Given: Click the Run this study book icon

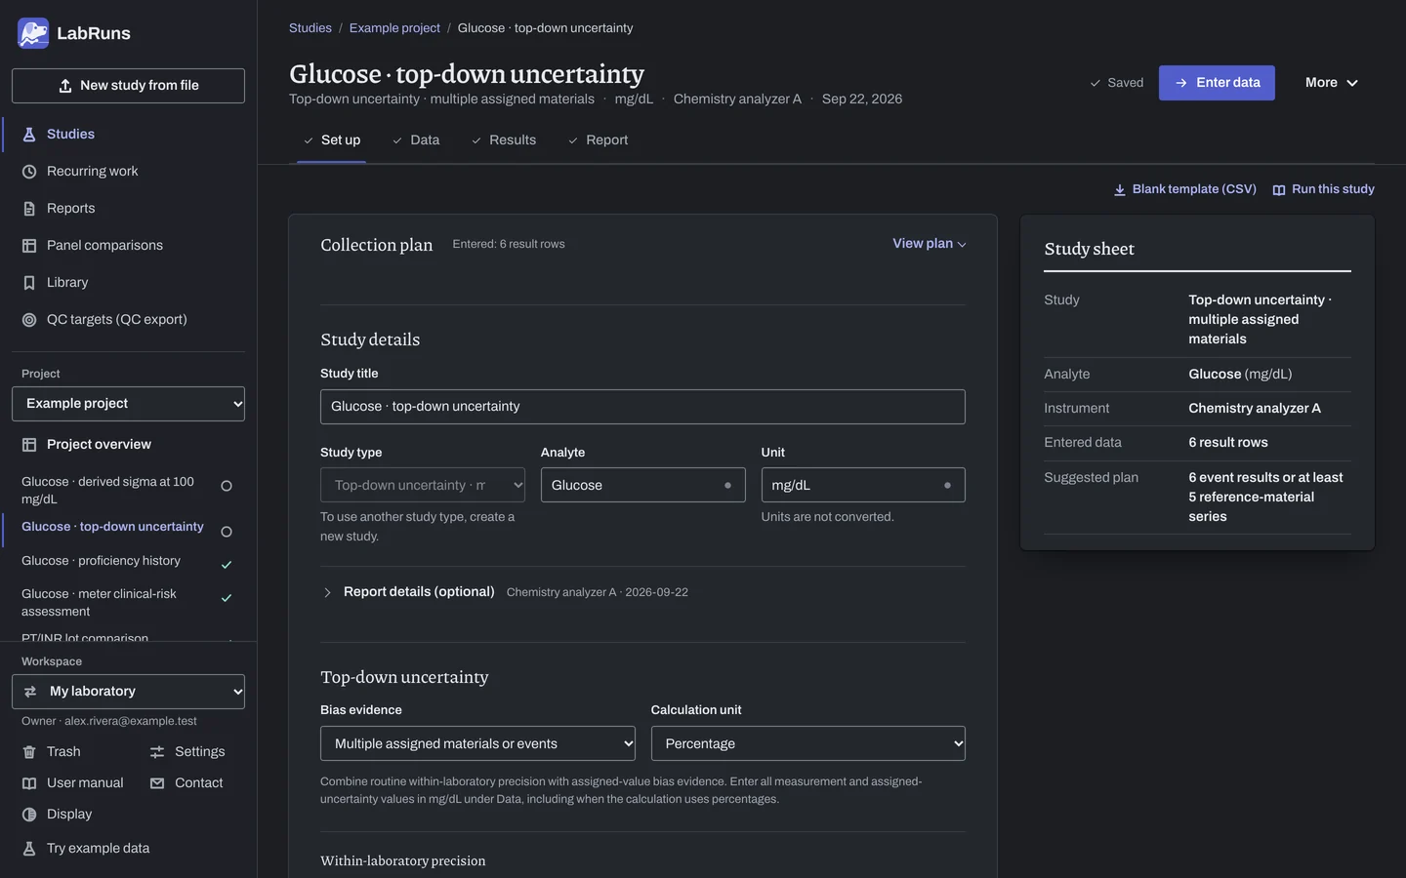Looking at the screenshot, I should click(1279, 190).
